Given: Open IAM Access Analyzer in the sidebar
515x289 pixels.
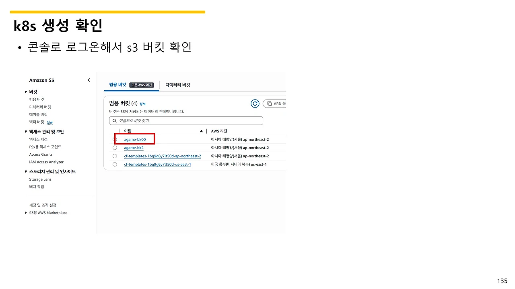Looking at the screenshot, I should [46, 162].
